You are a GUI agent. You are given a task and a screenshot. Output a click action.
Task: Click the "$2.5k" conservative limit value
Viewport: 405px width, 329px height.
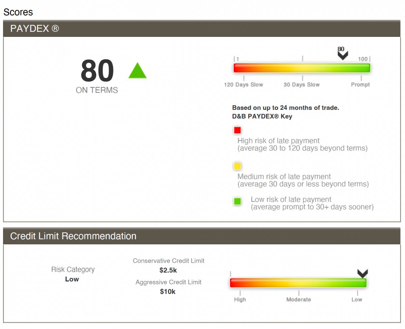(168, 271)
